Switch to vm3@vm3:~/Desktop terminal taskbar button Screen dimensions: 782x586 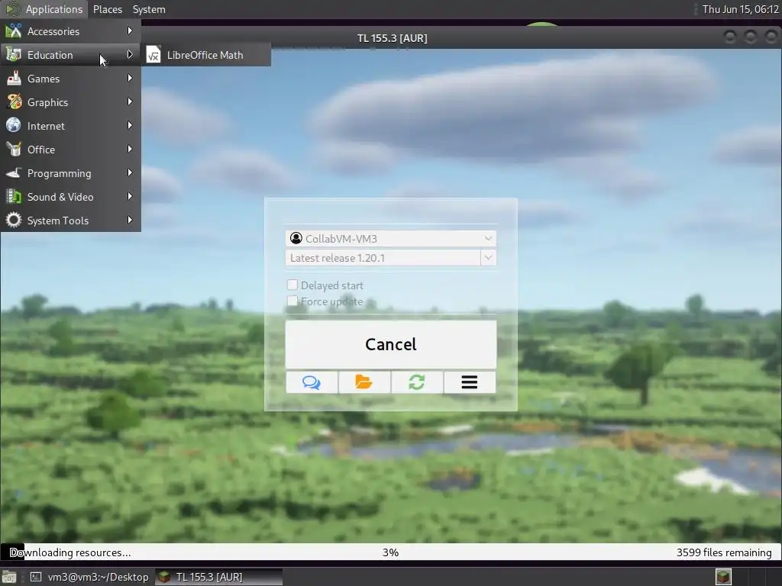pos(89,577)
